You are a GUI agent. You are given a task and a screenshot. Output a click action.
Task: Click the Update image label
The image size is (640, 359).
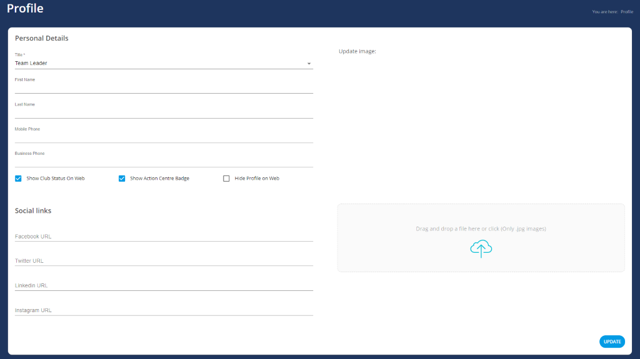357,51
